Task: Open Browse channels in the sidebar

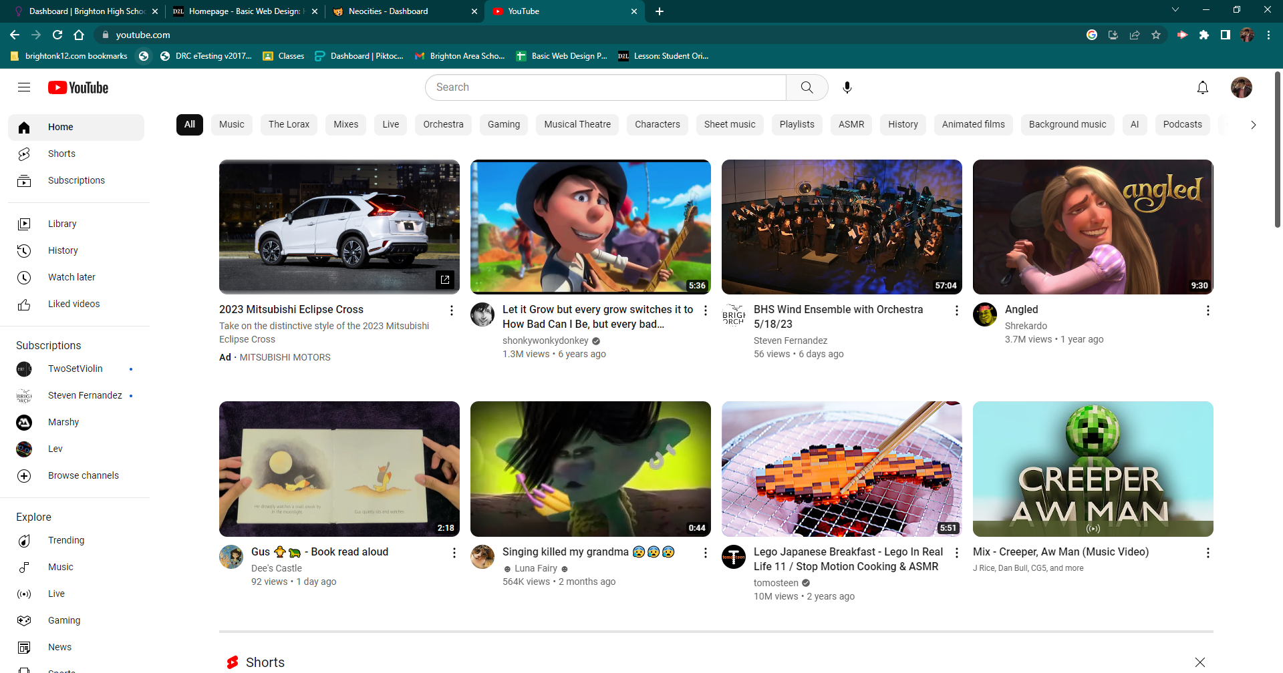Action: click(76, 475)
